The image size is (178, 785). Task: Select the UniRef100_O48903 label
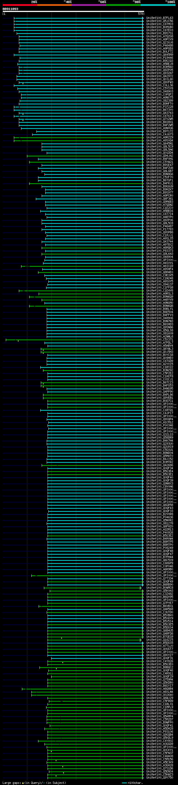160,91
